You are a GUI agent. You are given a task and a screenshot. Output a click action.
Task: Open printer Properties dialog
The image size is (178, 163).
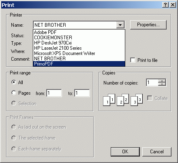point(148,25)
